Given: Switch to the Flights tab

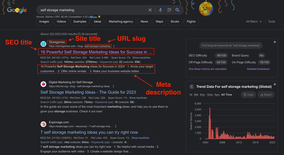Looking at the screenshot, I should [191, 22].
